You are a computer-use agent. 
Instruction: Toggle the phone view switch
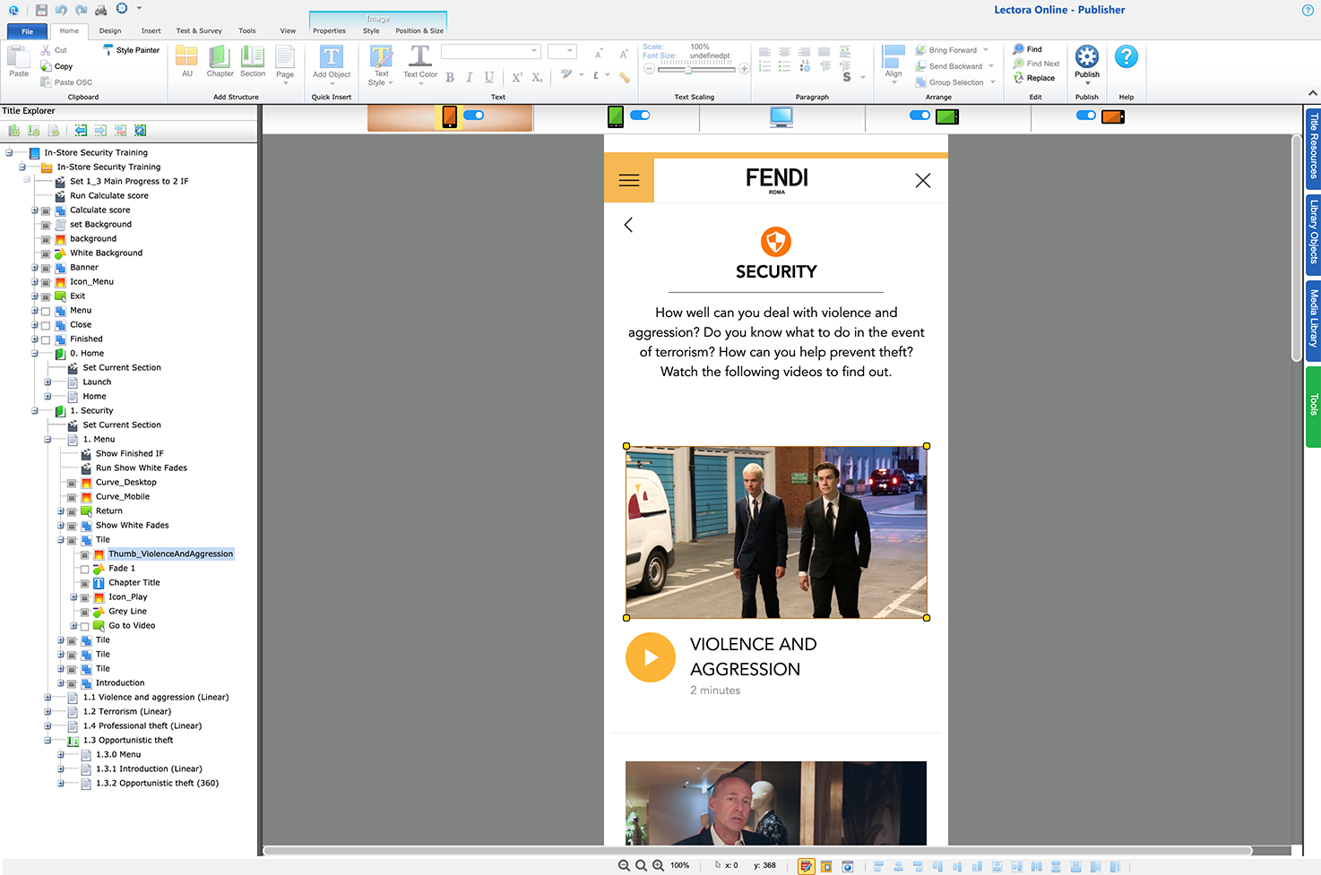[474, 116]
